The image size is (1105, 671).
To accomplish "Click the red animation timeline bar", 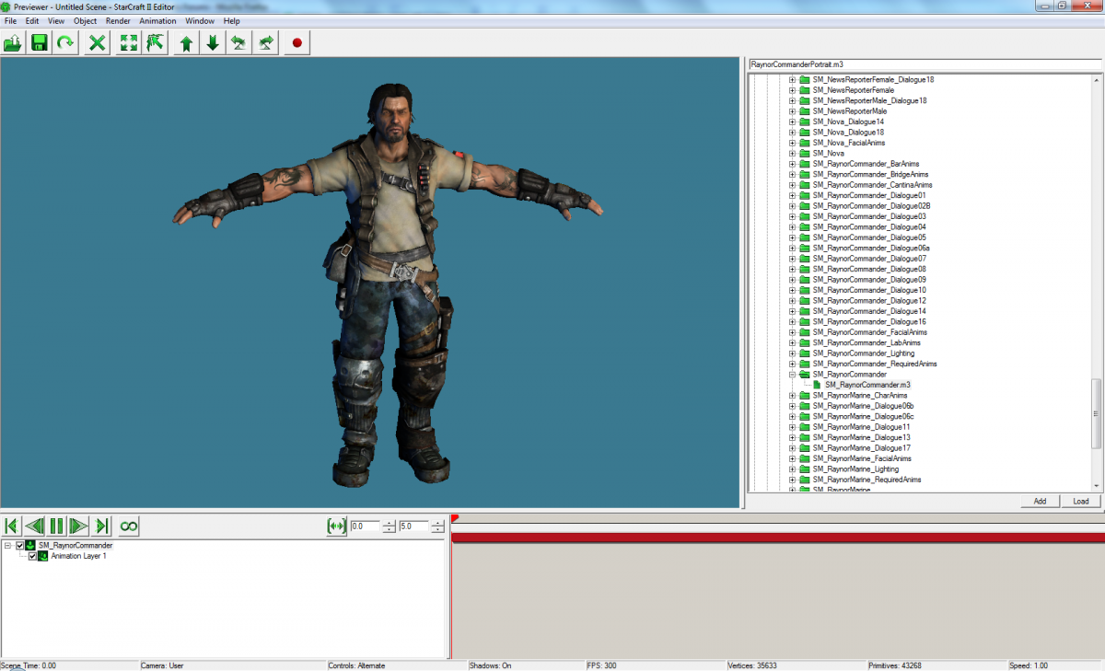I will pos(778,538).
